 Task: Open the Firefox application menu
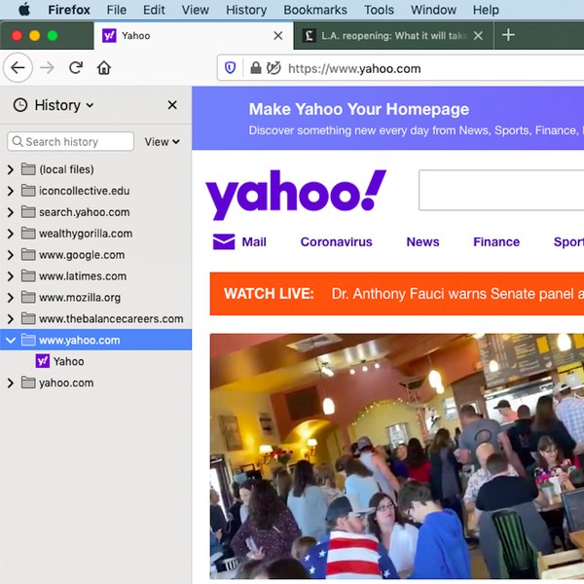point(69,10)
